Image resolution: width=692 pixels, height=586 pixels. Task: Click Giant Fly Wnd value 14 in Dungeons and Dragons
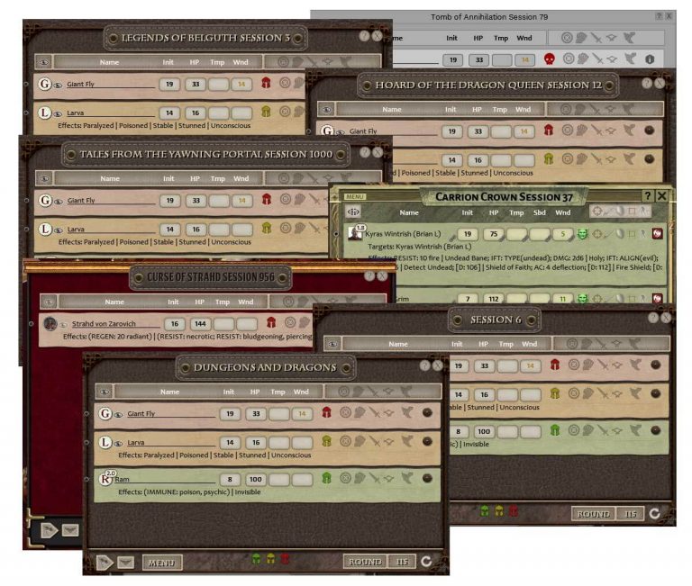[x=302, y=414]
